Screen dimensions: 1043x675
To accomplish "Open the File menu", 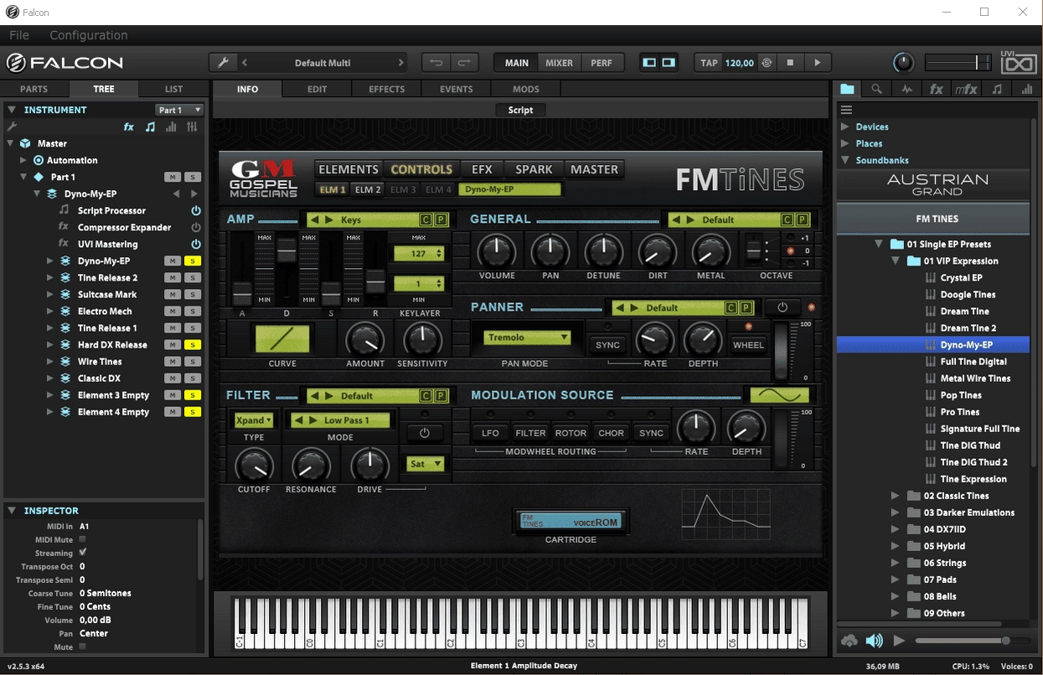I will (x=19, y=35).
